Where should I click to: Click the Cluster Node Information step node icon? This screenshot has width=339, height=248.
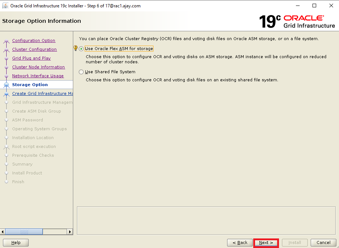7,67
